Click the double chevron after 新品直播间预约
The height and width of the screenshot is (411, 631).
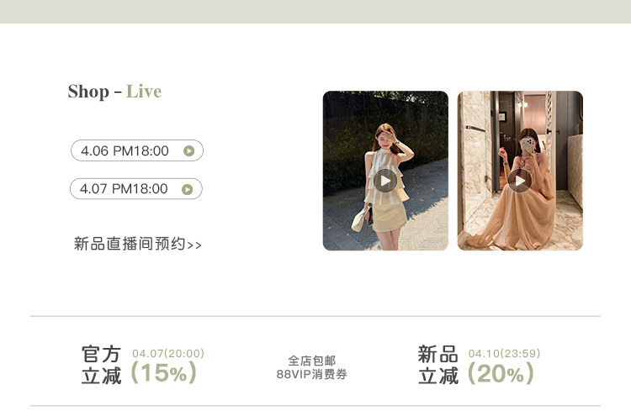click(x=194, y=245)
